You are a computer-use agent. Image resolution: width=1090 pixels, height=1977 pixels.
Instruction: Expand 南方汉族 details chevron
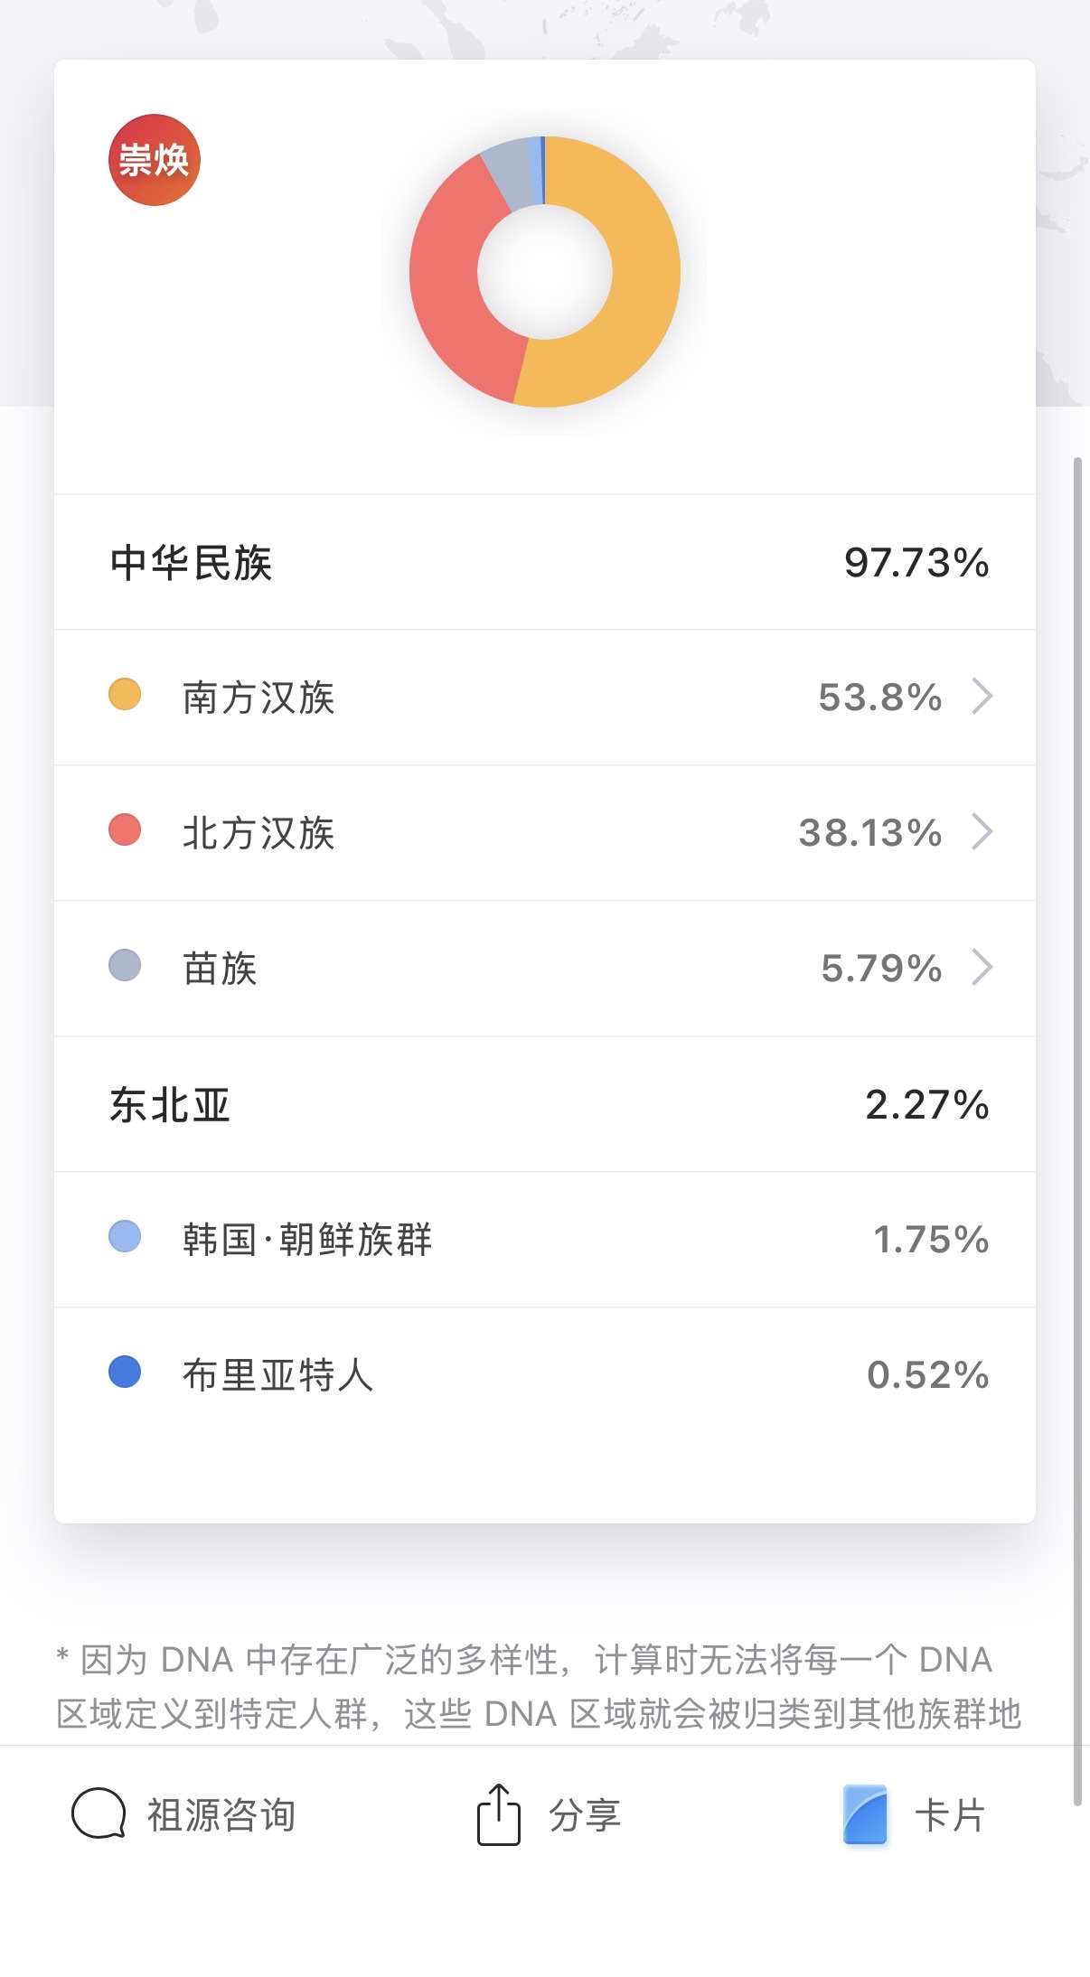(x=982, y=697)
